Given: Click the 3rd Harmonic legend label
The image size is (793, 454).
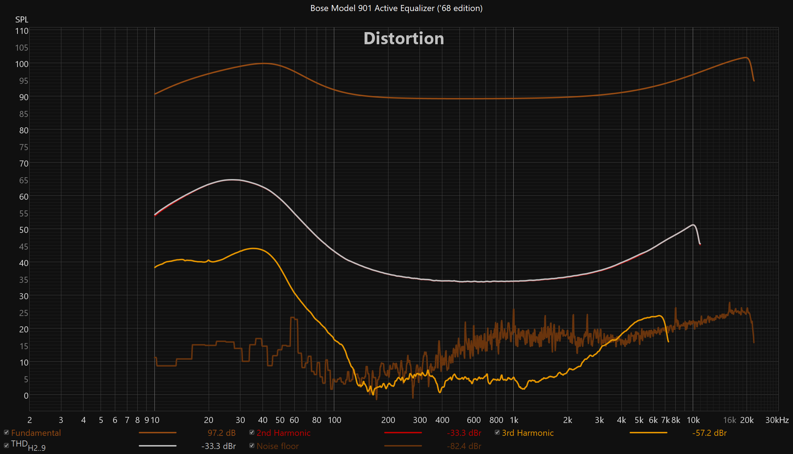Looking at the screenshot, I should pos(528,433).
